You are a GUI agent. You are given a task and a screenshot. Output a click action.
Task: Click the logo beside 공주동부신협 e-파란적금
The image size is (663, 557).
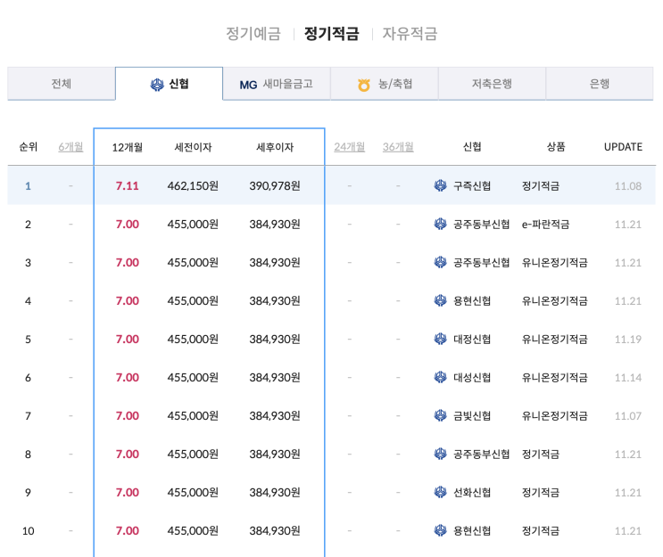point(440,224)
